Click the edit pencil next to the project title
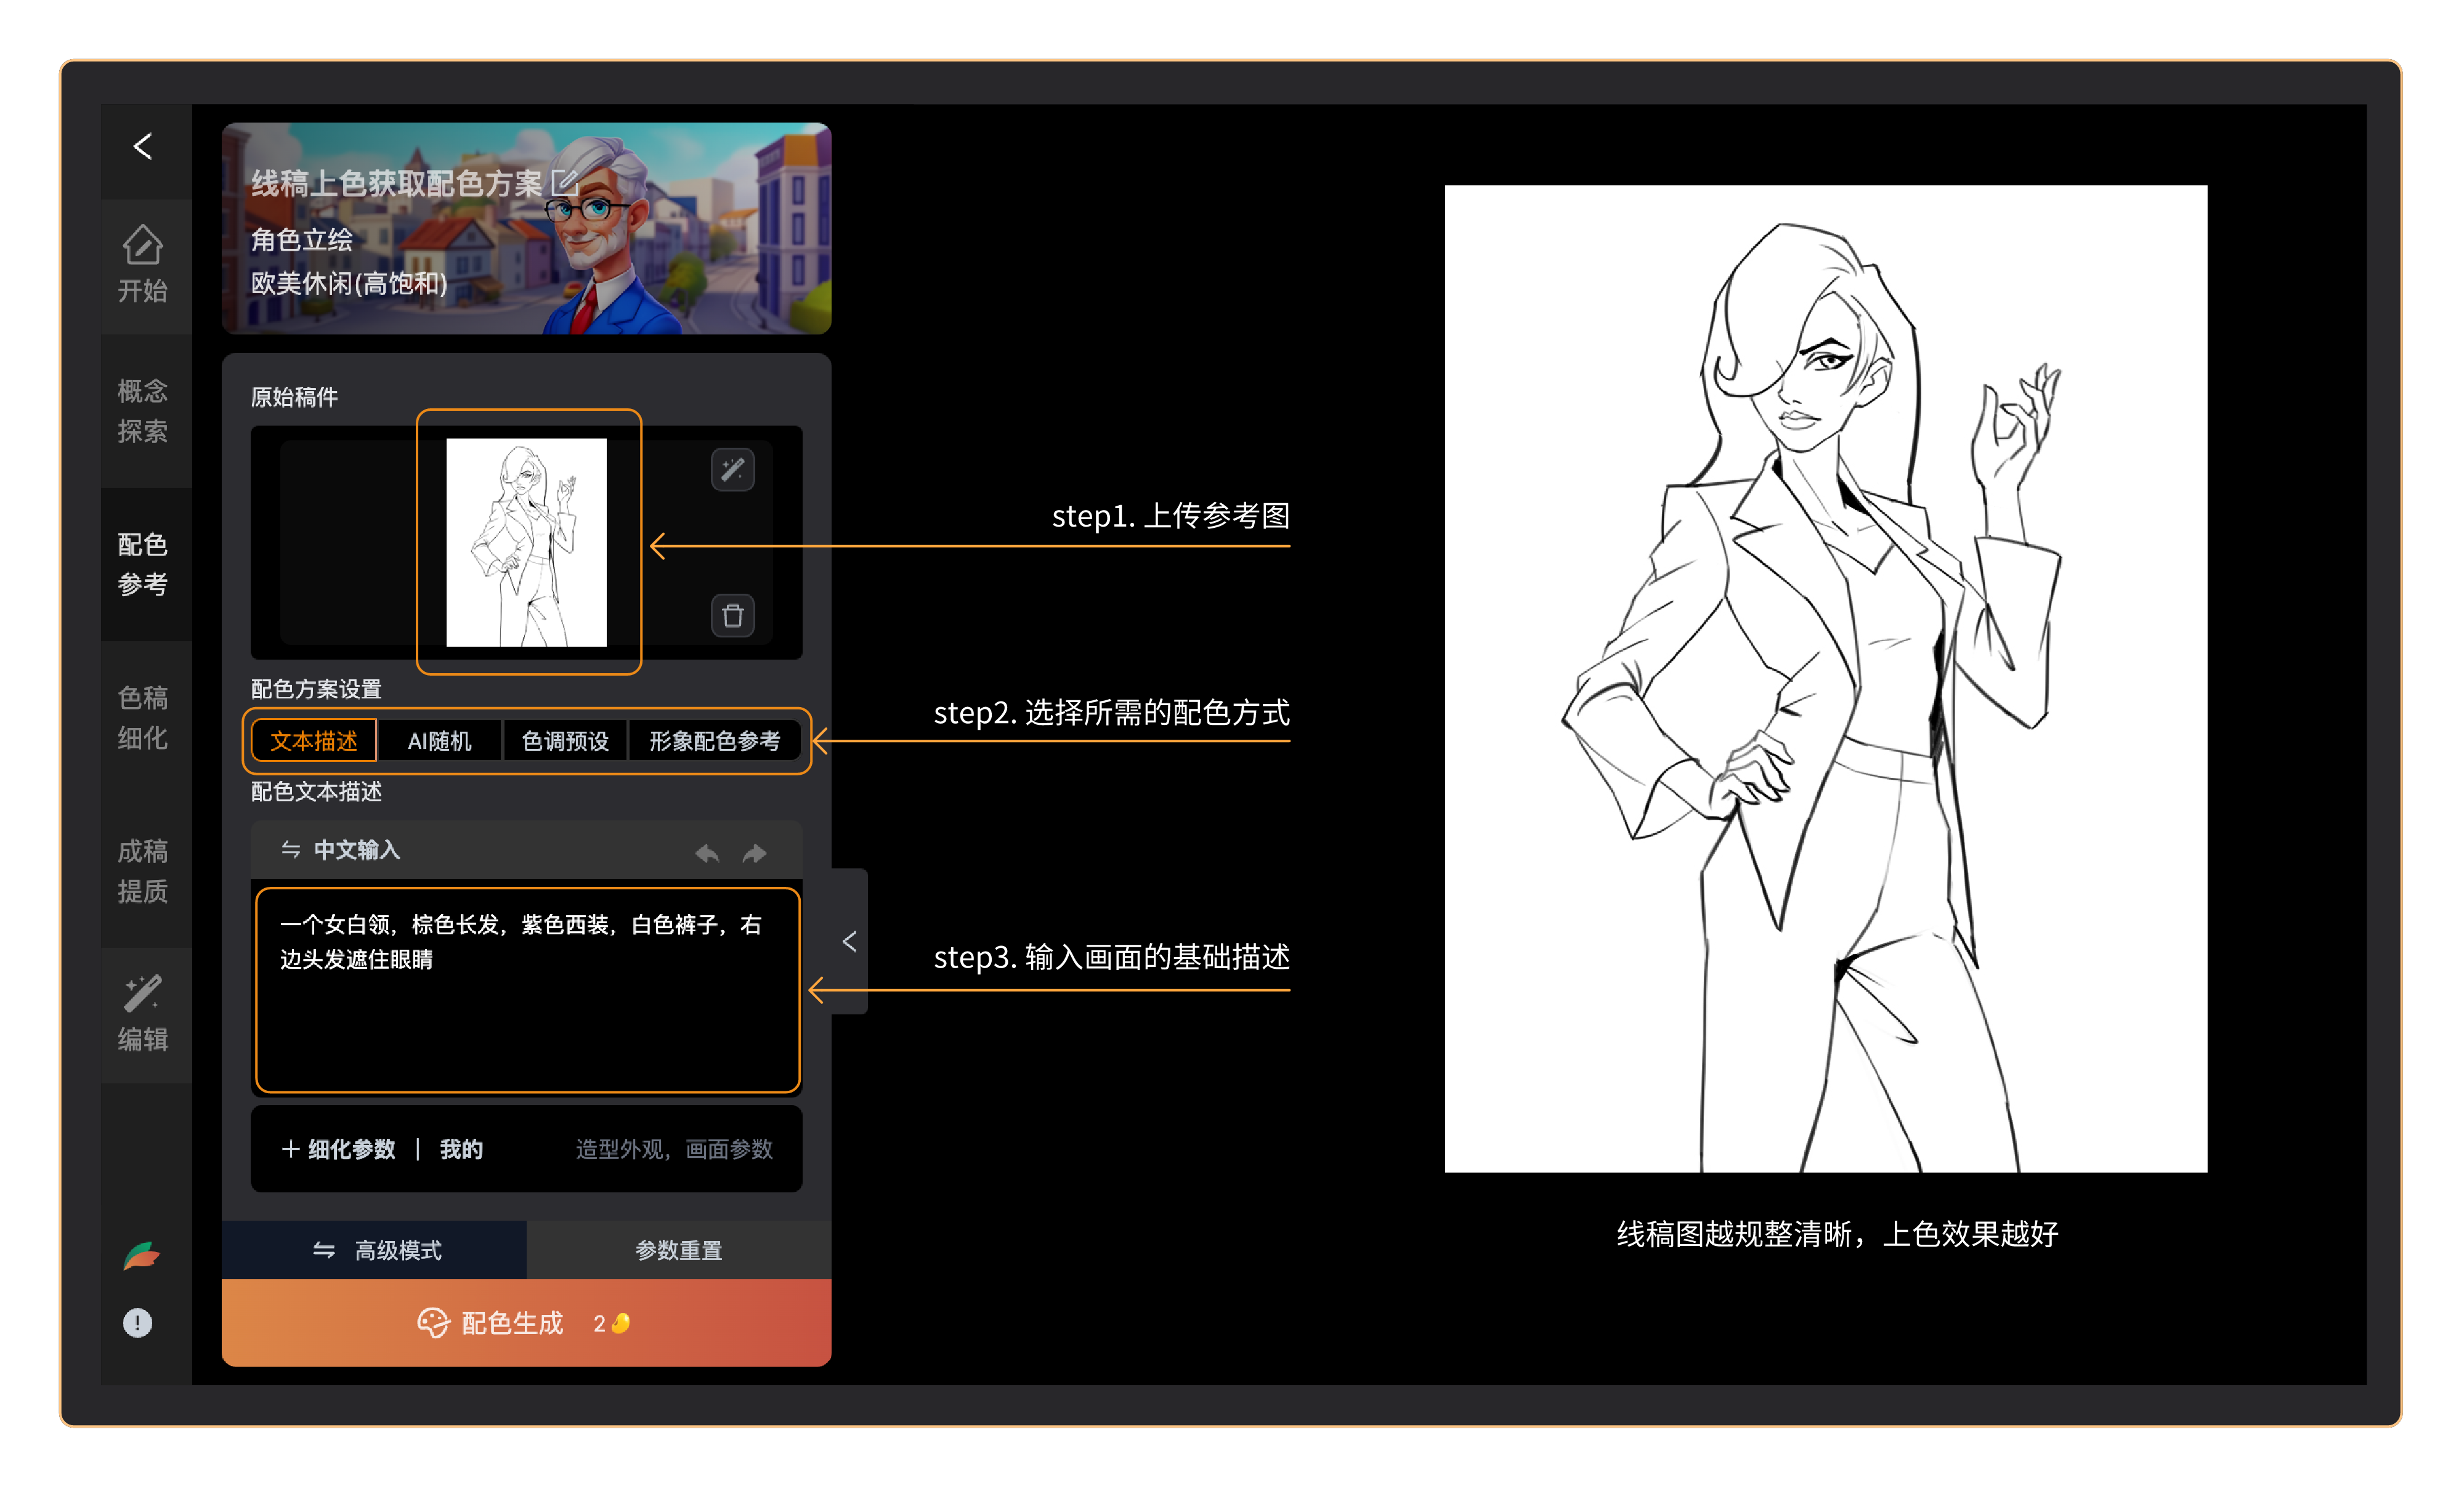 click(x=565, y=183)
